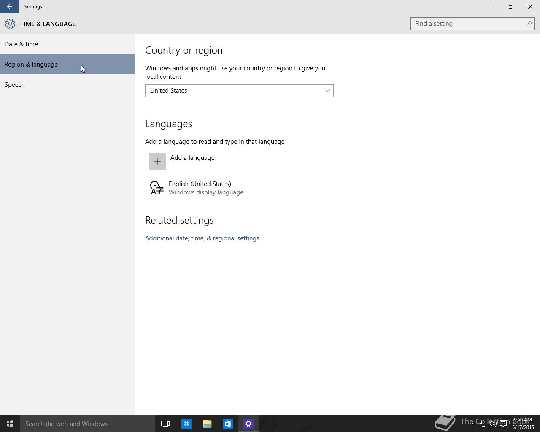Open the network status tray icon
Image resolution: width=540 pixels, height=432 pixels.
483,424
